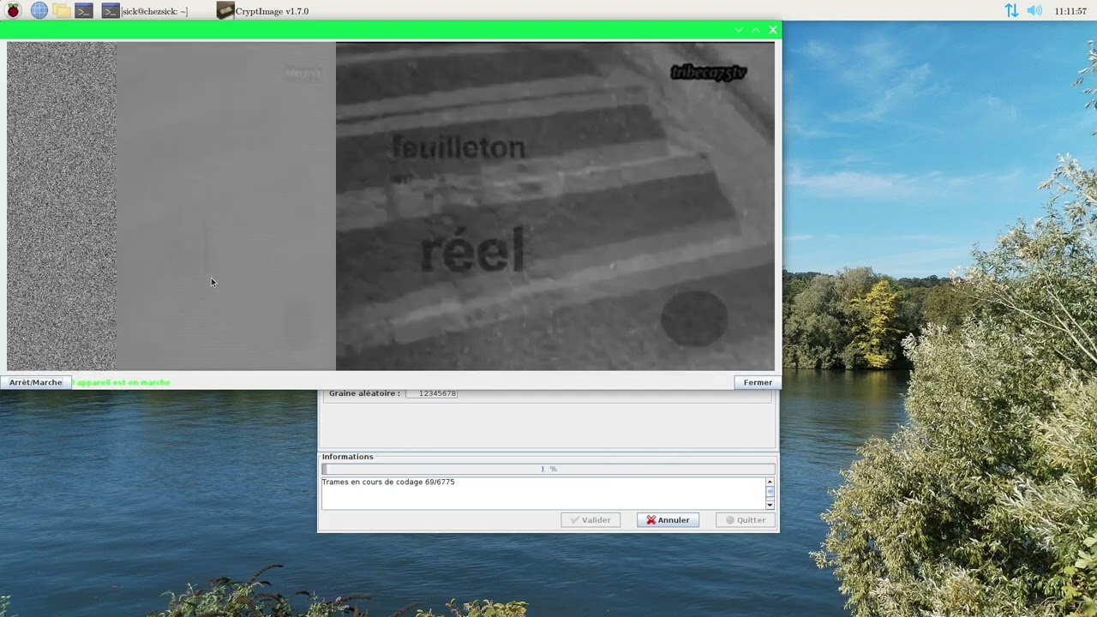Maximize the green-titled preview window
The image size is (1097, 617).
pos(756,30)
